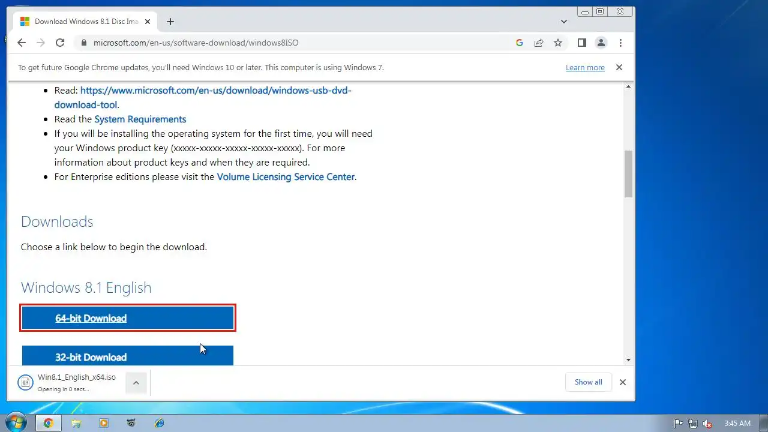Click the vertical scrollbar thumb

tap(628, 174)
